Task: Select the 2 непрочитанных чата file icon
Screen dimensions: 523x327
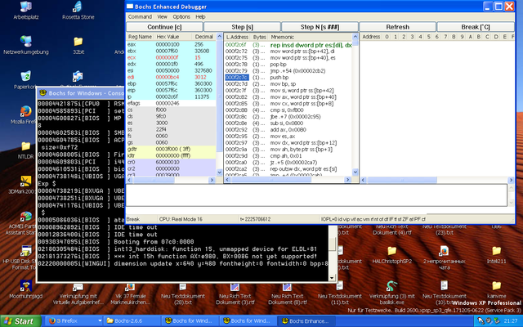Action: [445, 258]
